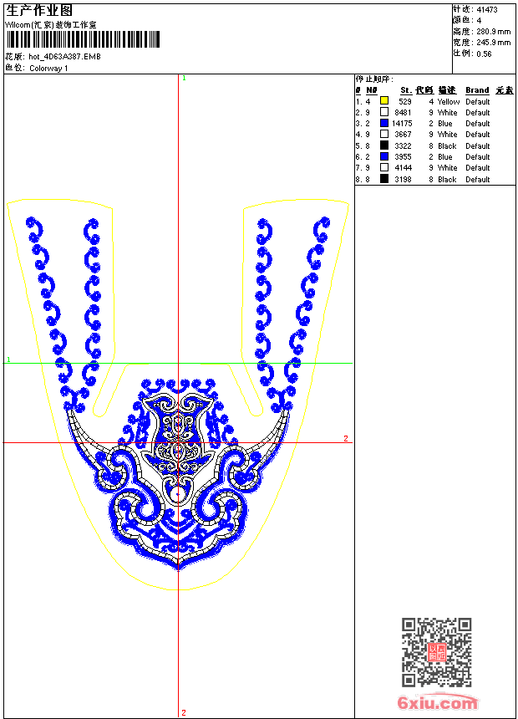
Task: Click the black swatch beside 3322 stitches
Action: (x=384, y=145)
